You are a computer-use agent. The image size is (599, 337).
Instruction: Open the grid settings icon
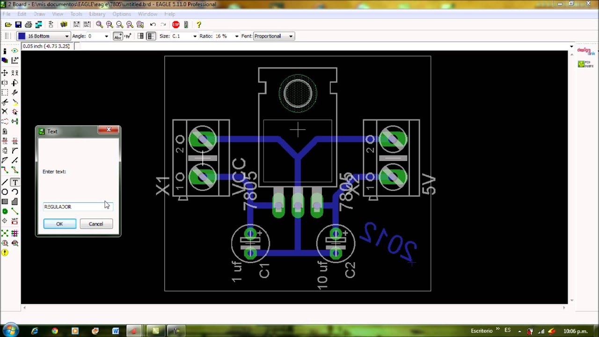[x=7, y=36]
